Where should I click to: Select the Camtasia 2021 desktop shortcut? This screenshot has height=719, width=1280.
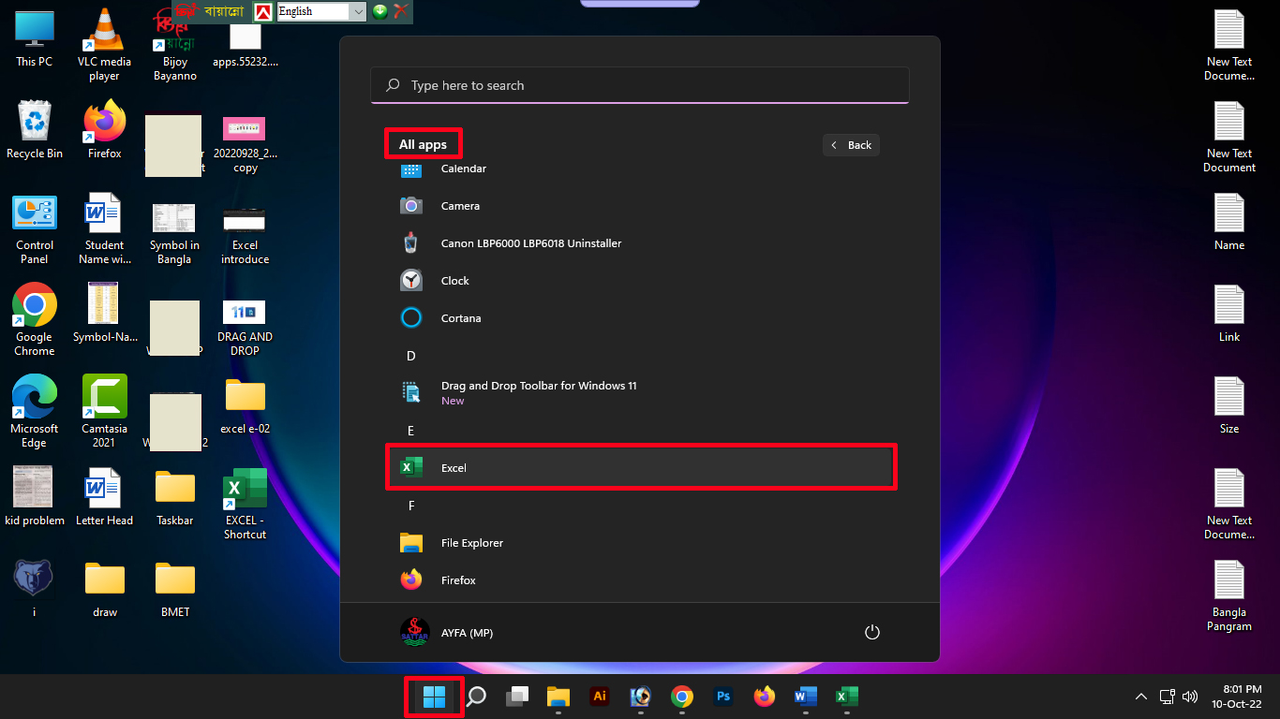pyautogui.click(x=105, y=412)
